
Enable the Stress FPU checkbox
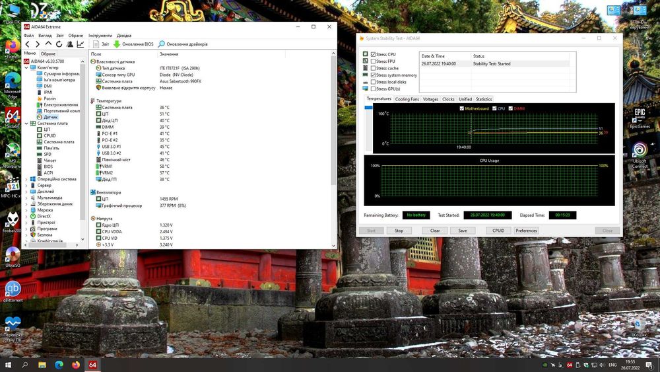(373, 61)
